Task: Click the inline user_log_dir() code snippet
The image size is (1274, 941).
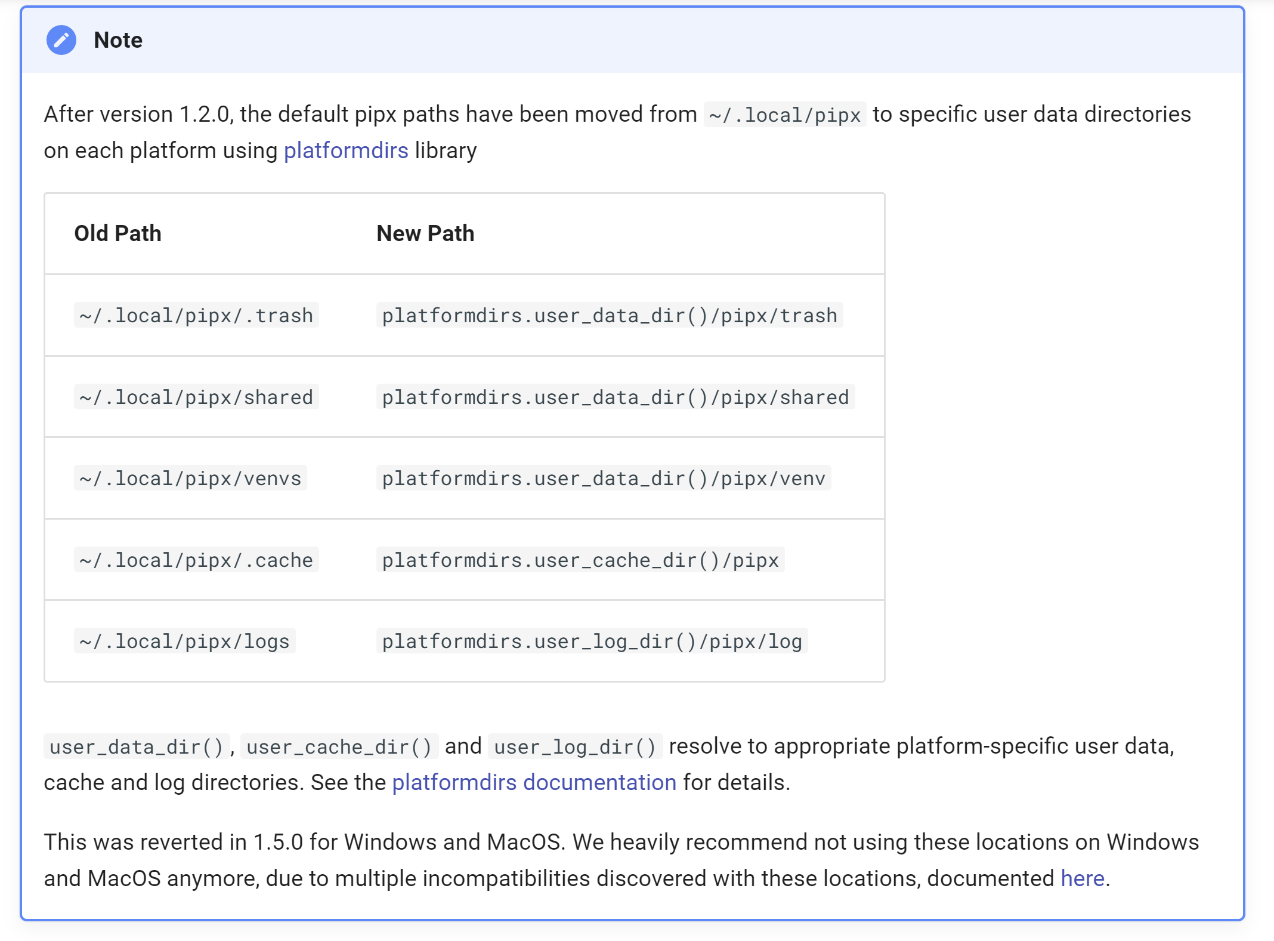Action: pos(574,746)
